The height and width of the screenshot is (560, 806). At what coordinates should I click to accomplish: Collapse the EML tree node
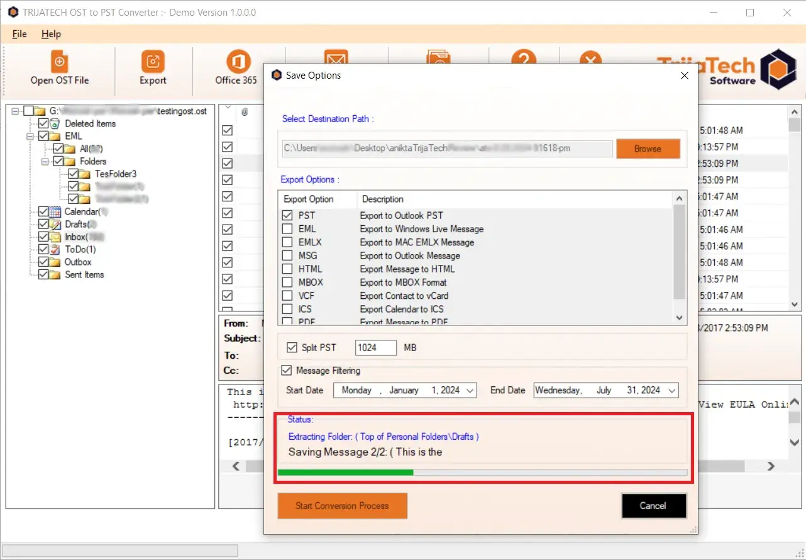[x=30, y=136]
